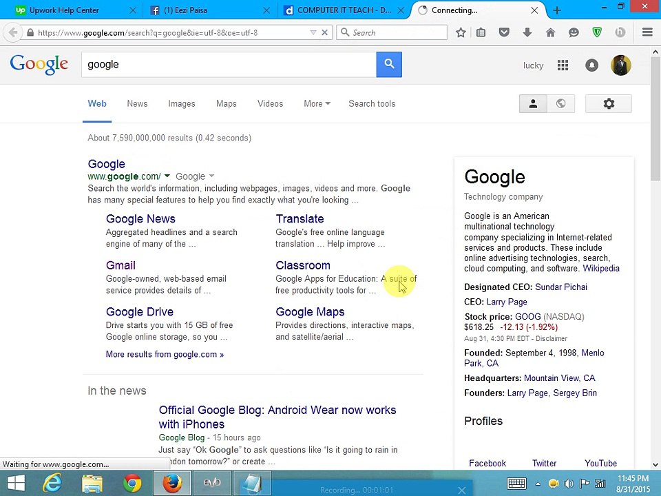Click the Google logo

pos(39,65)
